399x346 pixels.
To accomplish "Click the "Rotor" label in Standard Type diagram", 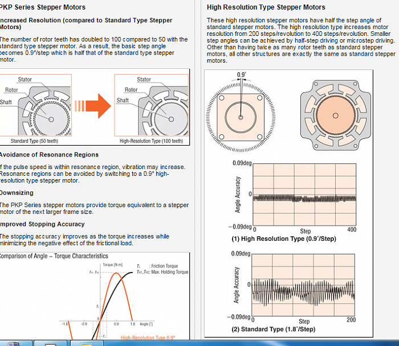I will coord(11,90).
